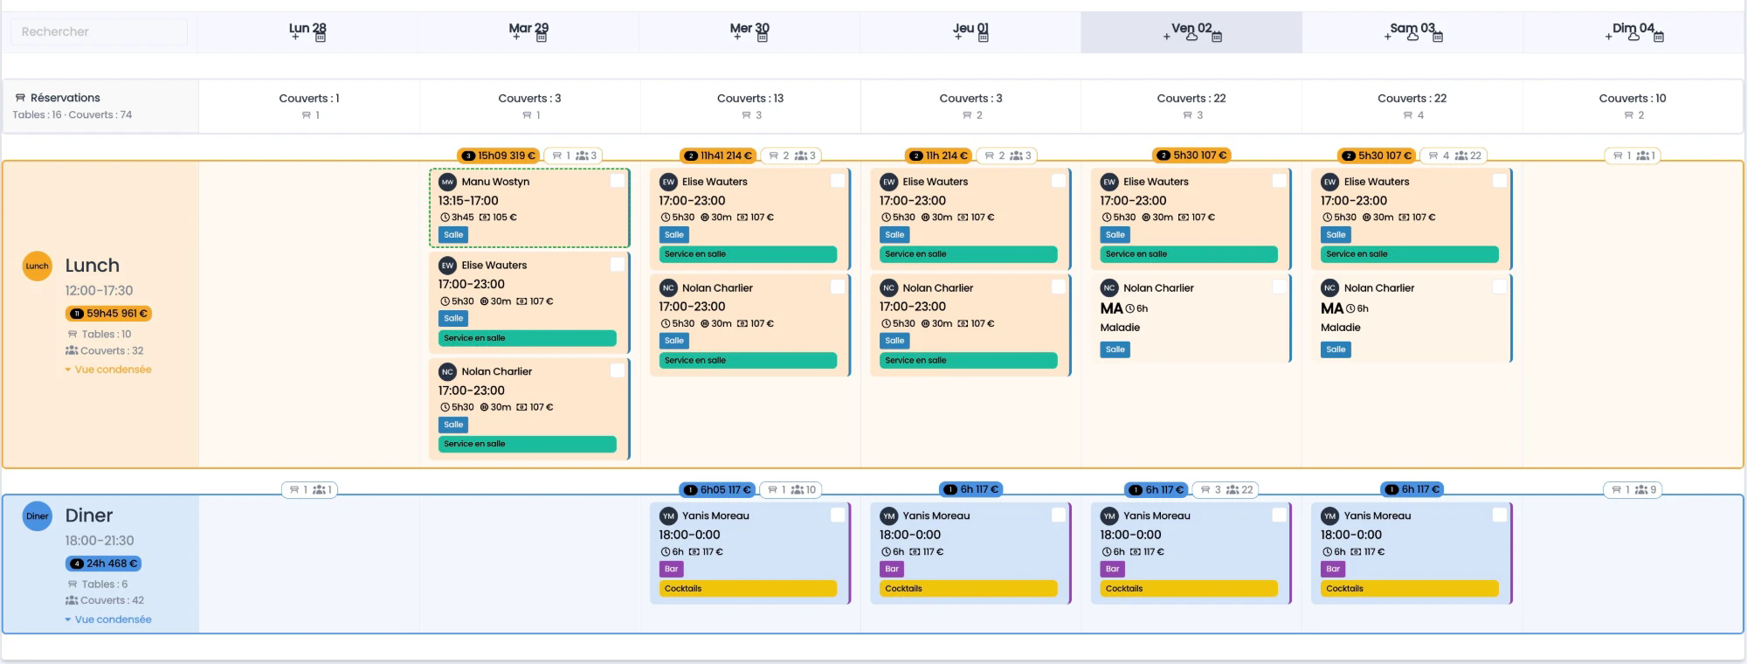Click the plus icon under Ven 02
The image size is (1747, 664).
1166,37
